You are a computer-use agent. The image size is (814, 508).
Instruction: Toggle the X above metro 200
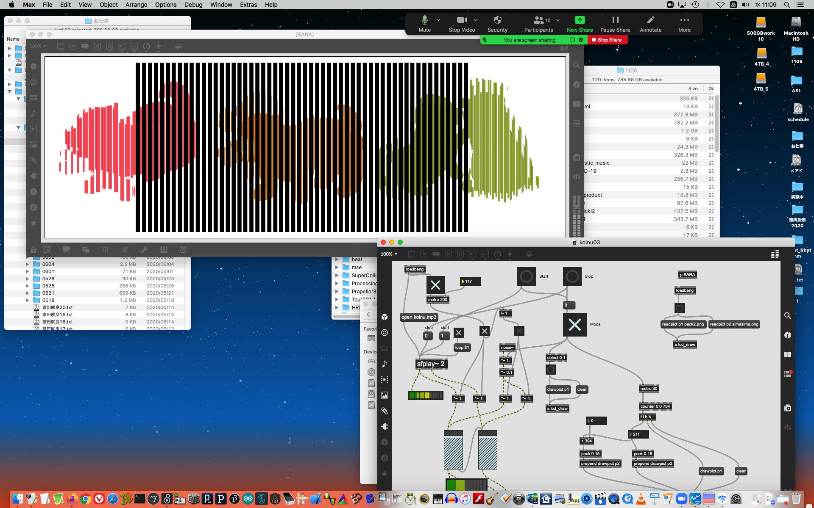pos(435,285)
